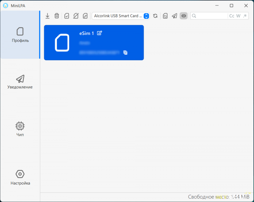Click the enable profile checkmark icon
Image resolution: width=254 pixels, height=202 pixels.
pyautogui.click(x=66, y=16)
